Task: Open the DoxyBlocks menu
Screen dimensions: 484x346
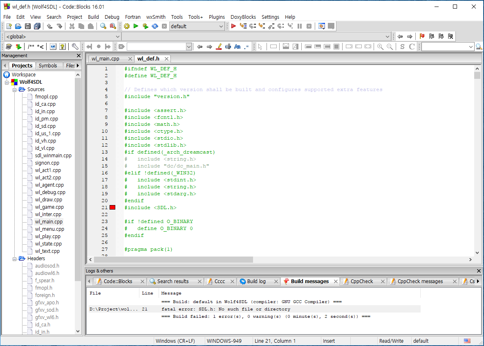Action: [x=243, y=17]
